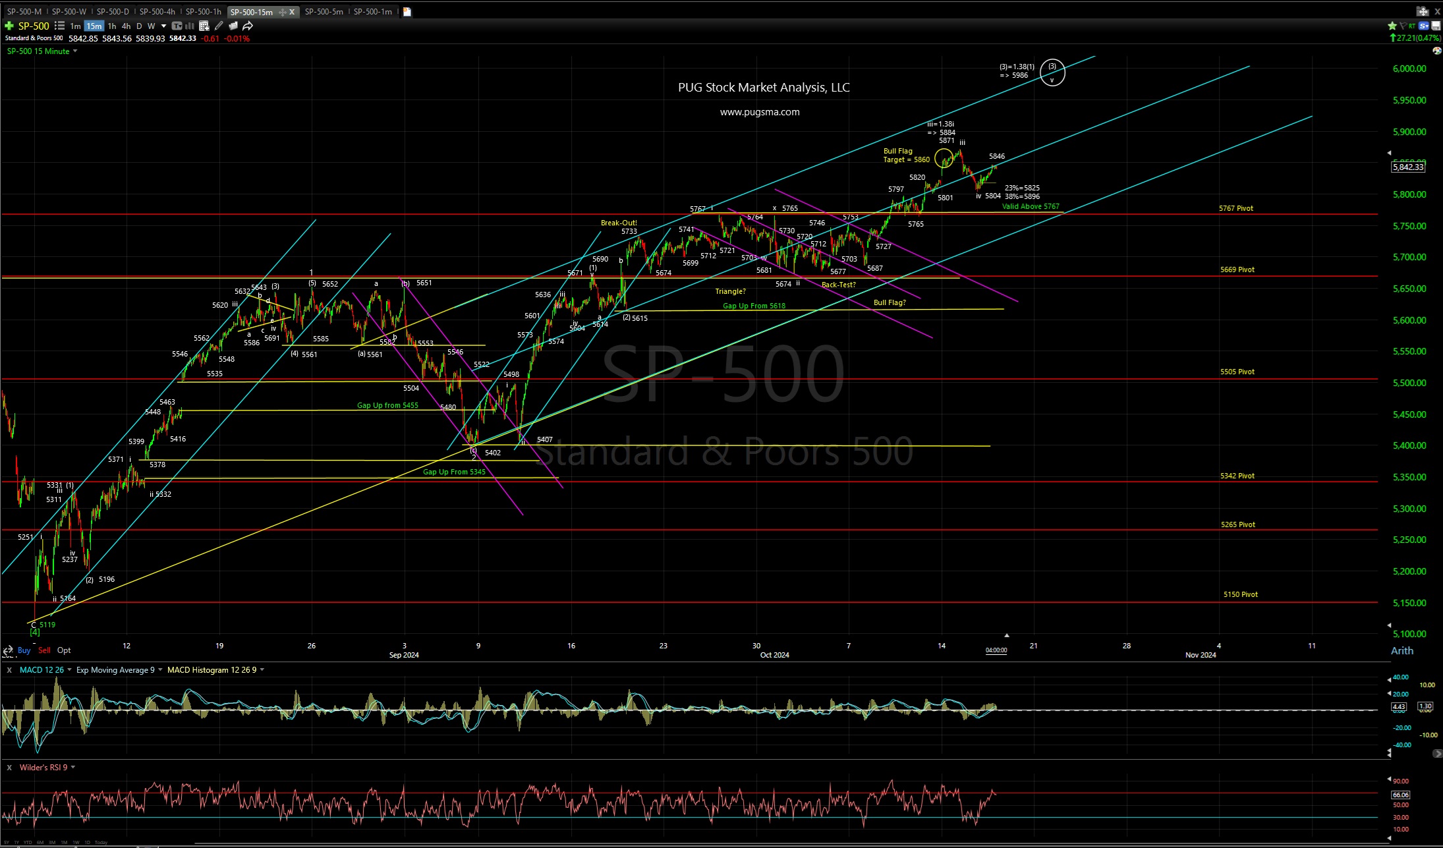
Task: Select the pencil drawing tool
Action: (219, 26)
